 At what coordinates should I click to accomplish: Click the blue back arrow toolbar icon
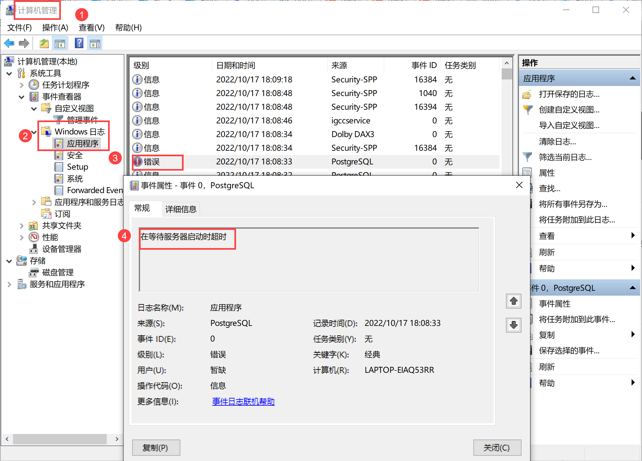point(9,43)
